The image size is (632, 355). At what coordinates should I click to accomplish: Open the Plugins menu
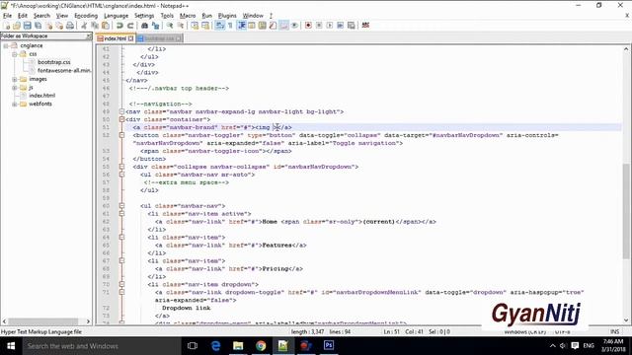click(x=227, y=16)
